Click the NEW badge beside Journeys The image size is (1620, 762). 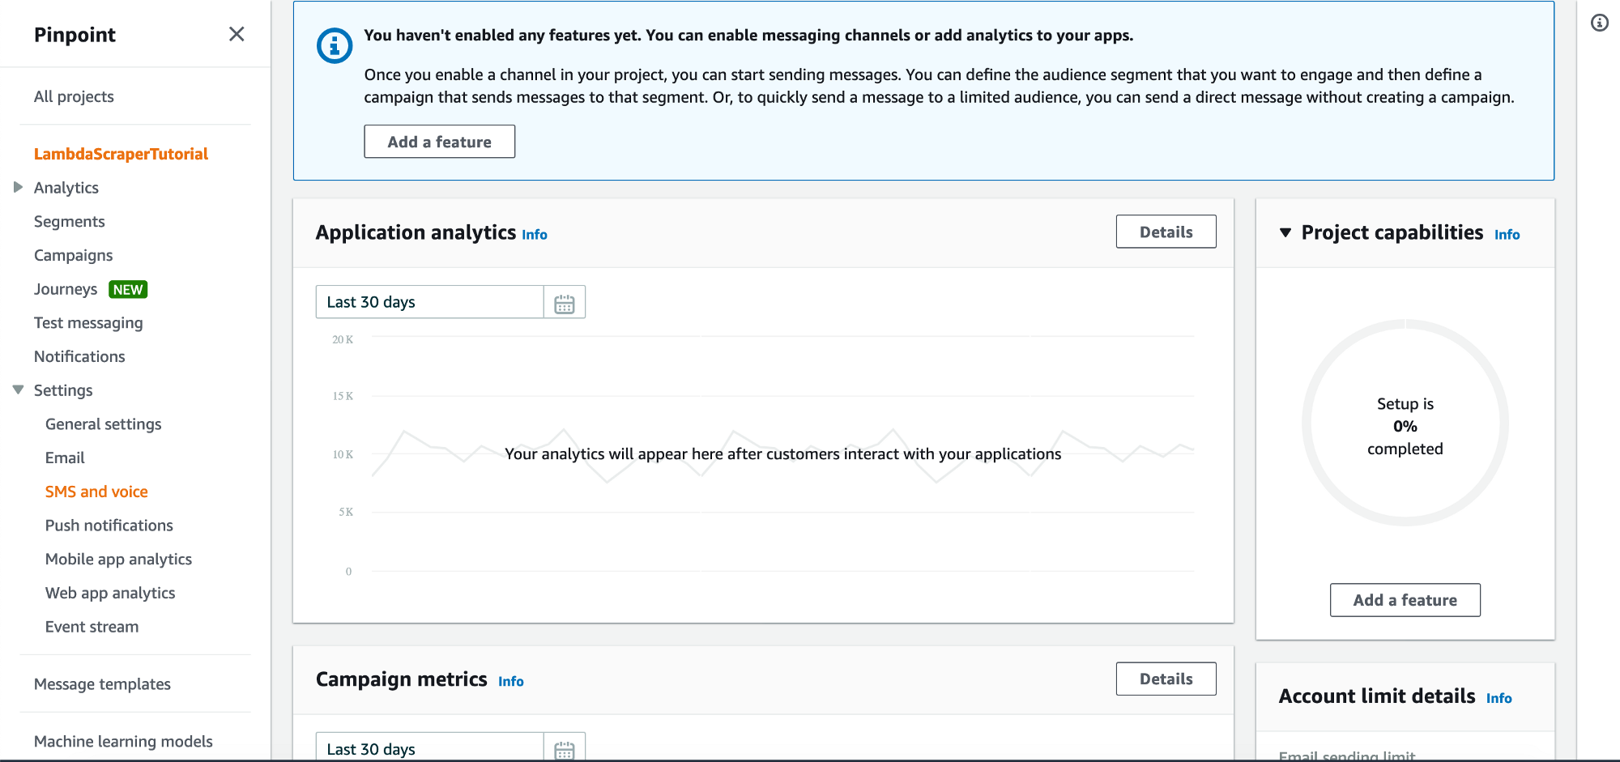click(x=128, y=290)
